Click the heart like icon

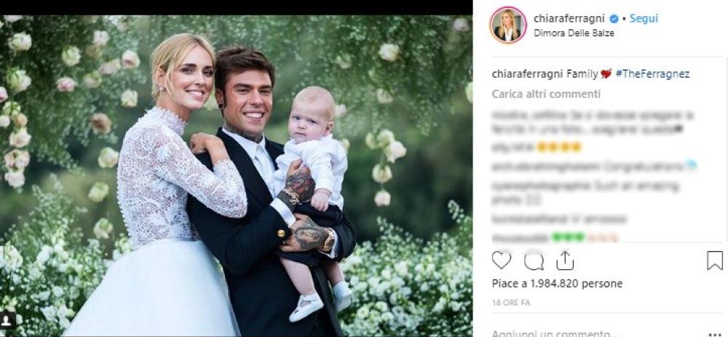point(501,261)
